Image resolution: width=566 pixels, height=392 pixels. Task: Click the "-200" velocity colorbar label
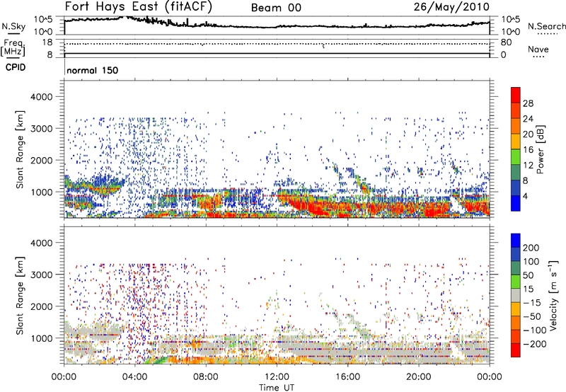pyautogui.click(x=535, y=345)
